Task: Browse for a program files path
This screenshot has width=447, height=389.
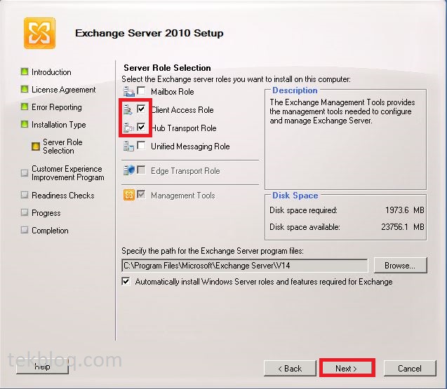Action: [400, 265]
